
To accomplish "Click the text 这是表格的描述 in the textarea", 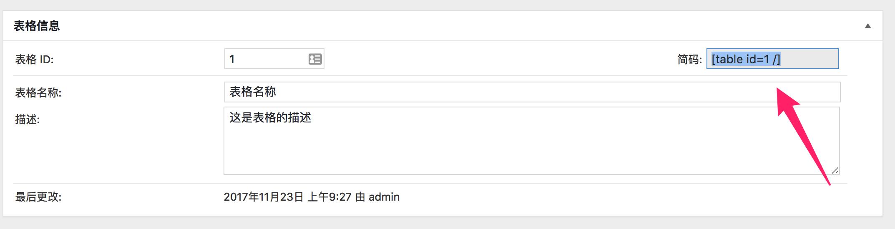I will coord(270,118).
